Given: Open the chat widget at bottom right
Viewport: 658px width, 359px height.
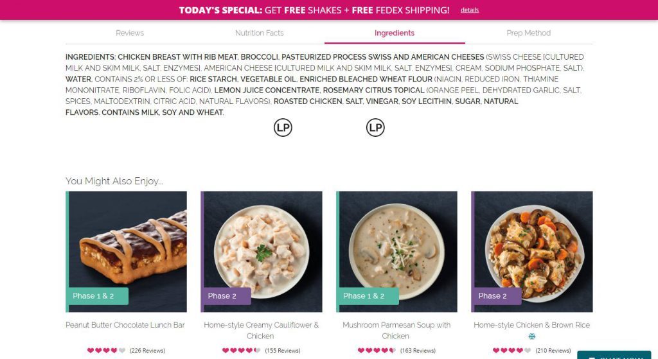Looking at the screenshot, I should (614, 355).
